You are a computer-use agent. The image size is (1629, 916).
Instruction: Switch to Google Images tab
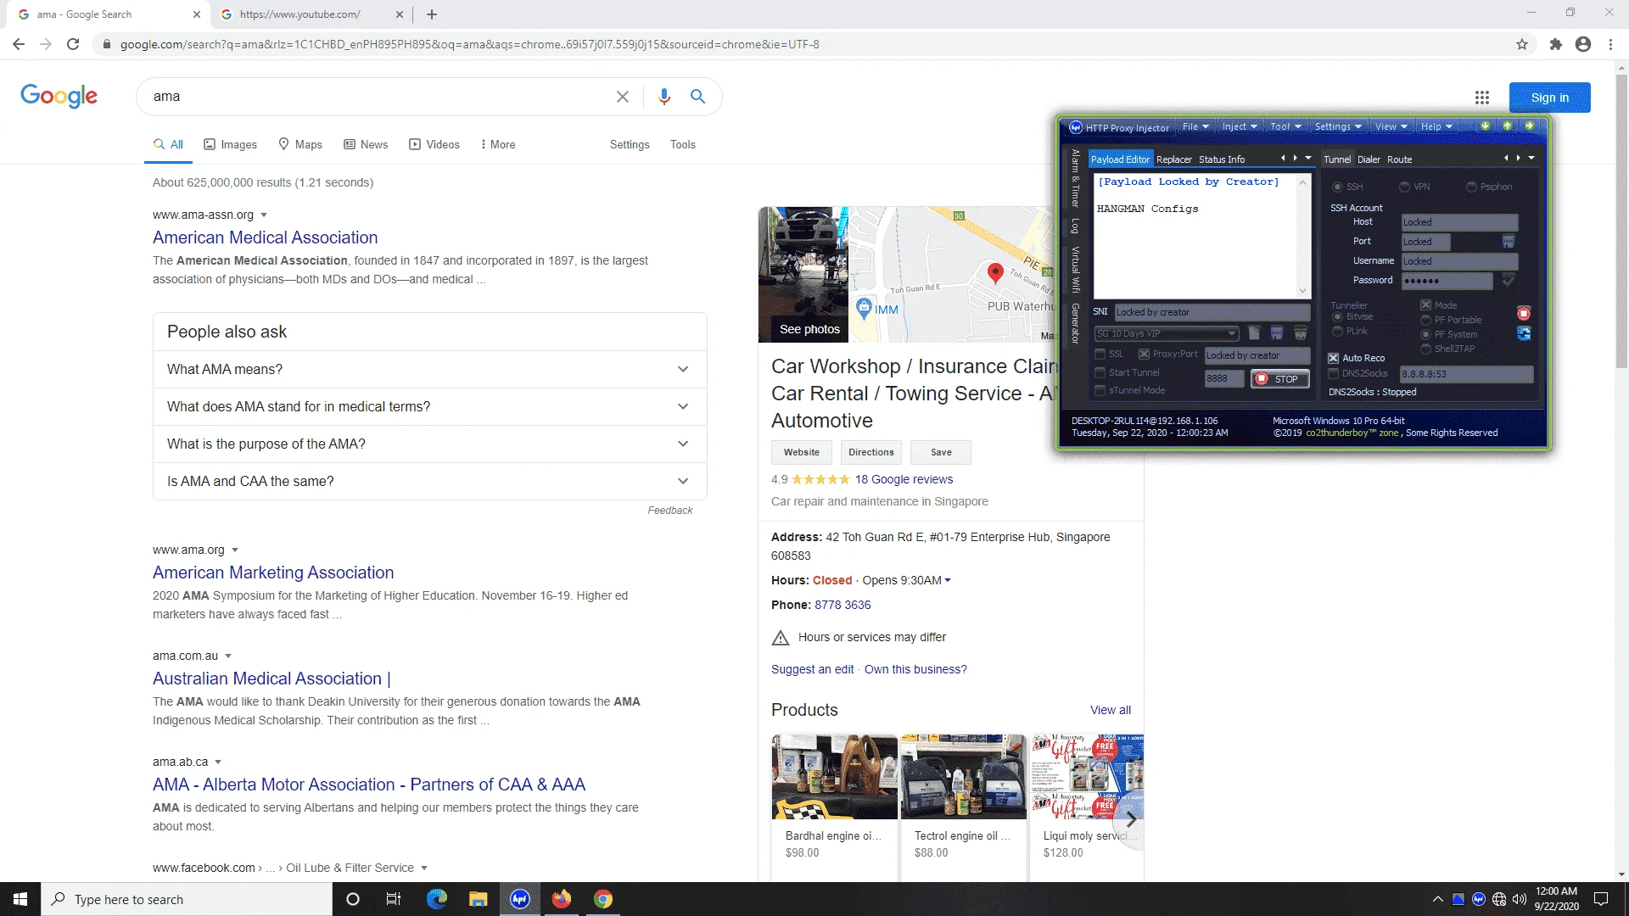230,145
